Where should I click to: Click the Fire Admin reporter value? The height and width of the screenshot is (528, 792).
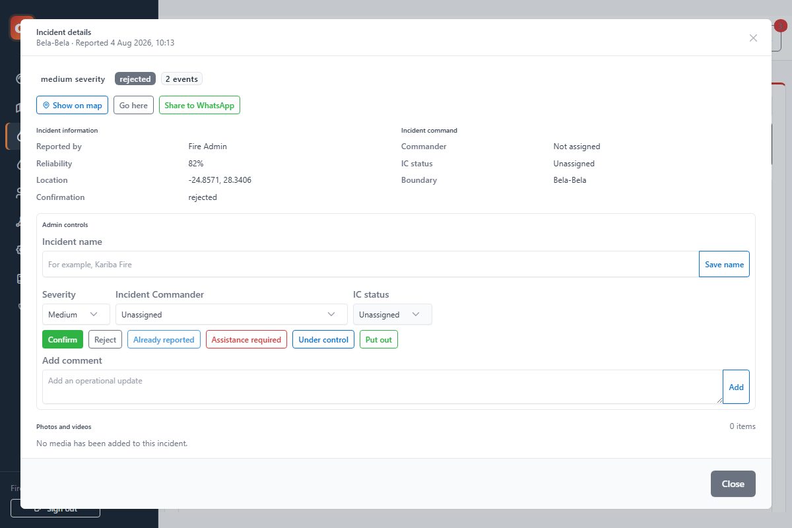[207, 147]
